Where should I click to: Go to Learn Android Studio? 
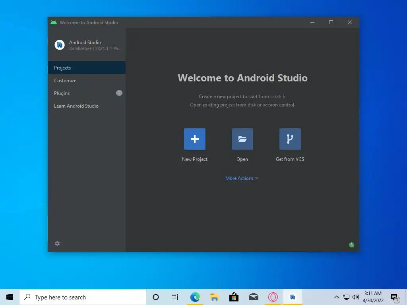point(87,106)
